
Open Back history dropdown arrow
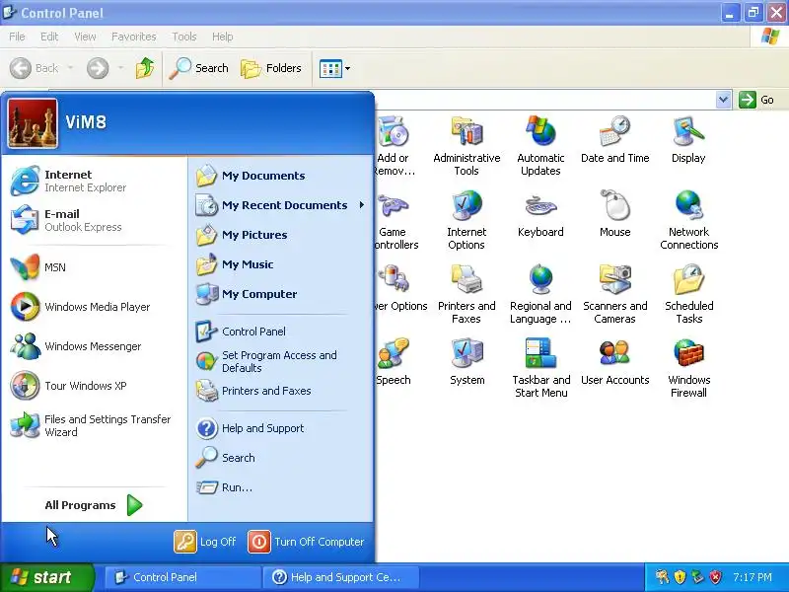[x=70, y=68]
